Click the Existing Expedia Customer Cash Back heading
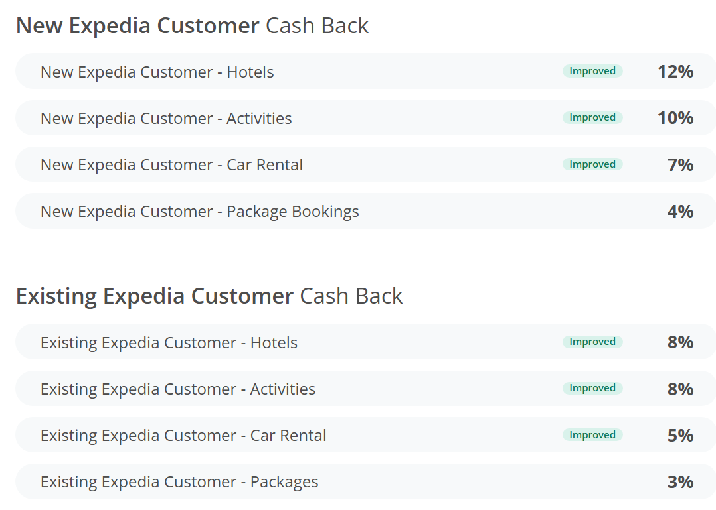This screenshot has width=716, height=510. click(x=209, y=296)
